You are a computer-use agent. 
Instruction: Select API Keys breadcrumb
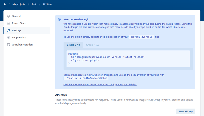tap(47, 4)
